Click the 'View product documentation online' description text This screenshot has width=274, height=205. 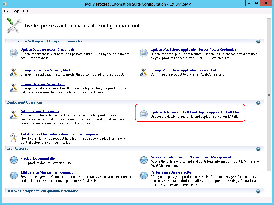pyautogui.click(x=46, y=163)
